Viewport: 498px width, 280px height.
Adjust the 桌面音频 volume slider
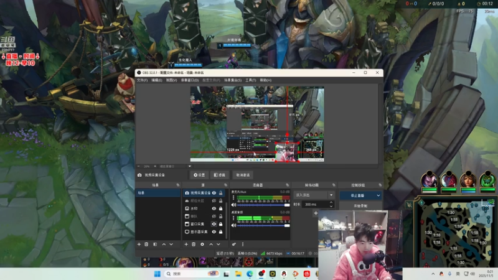coord(263,225)
